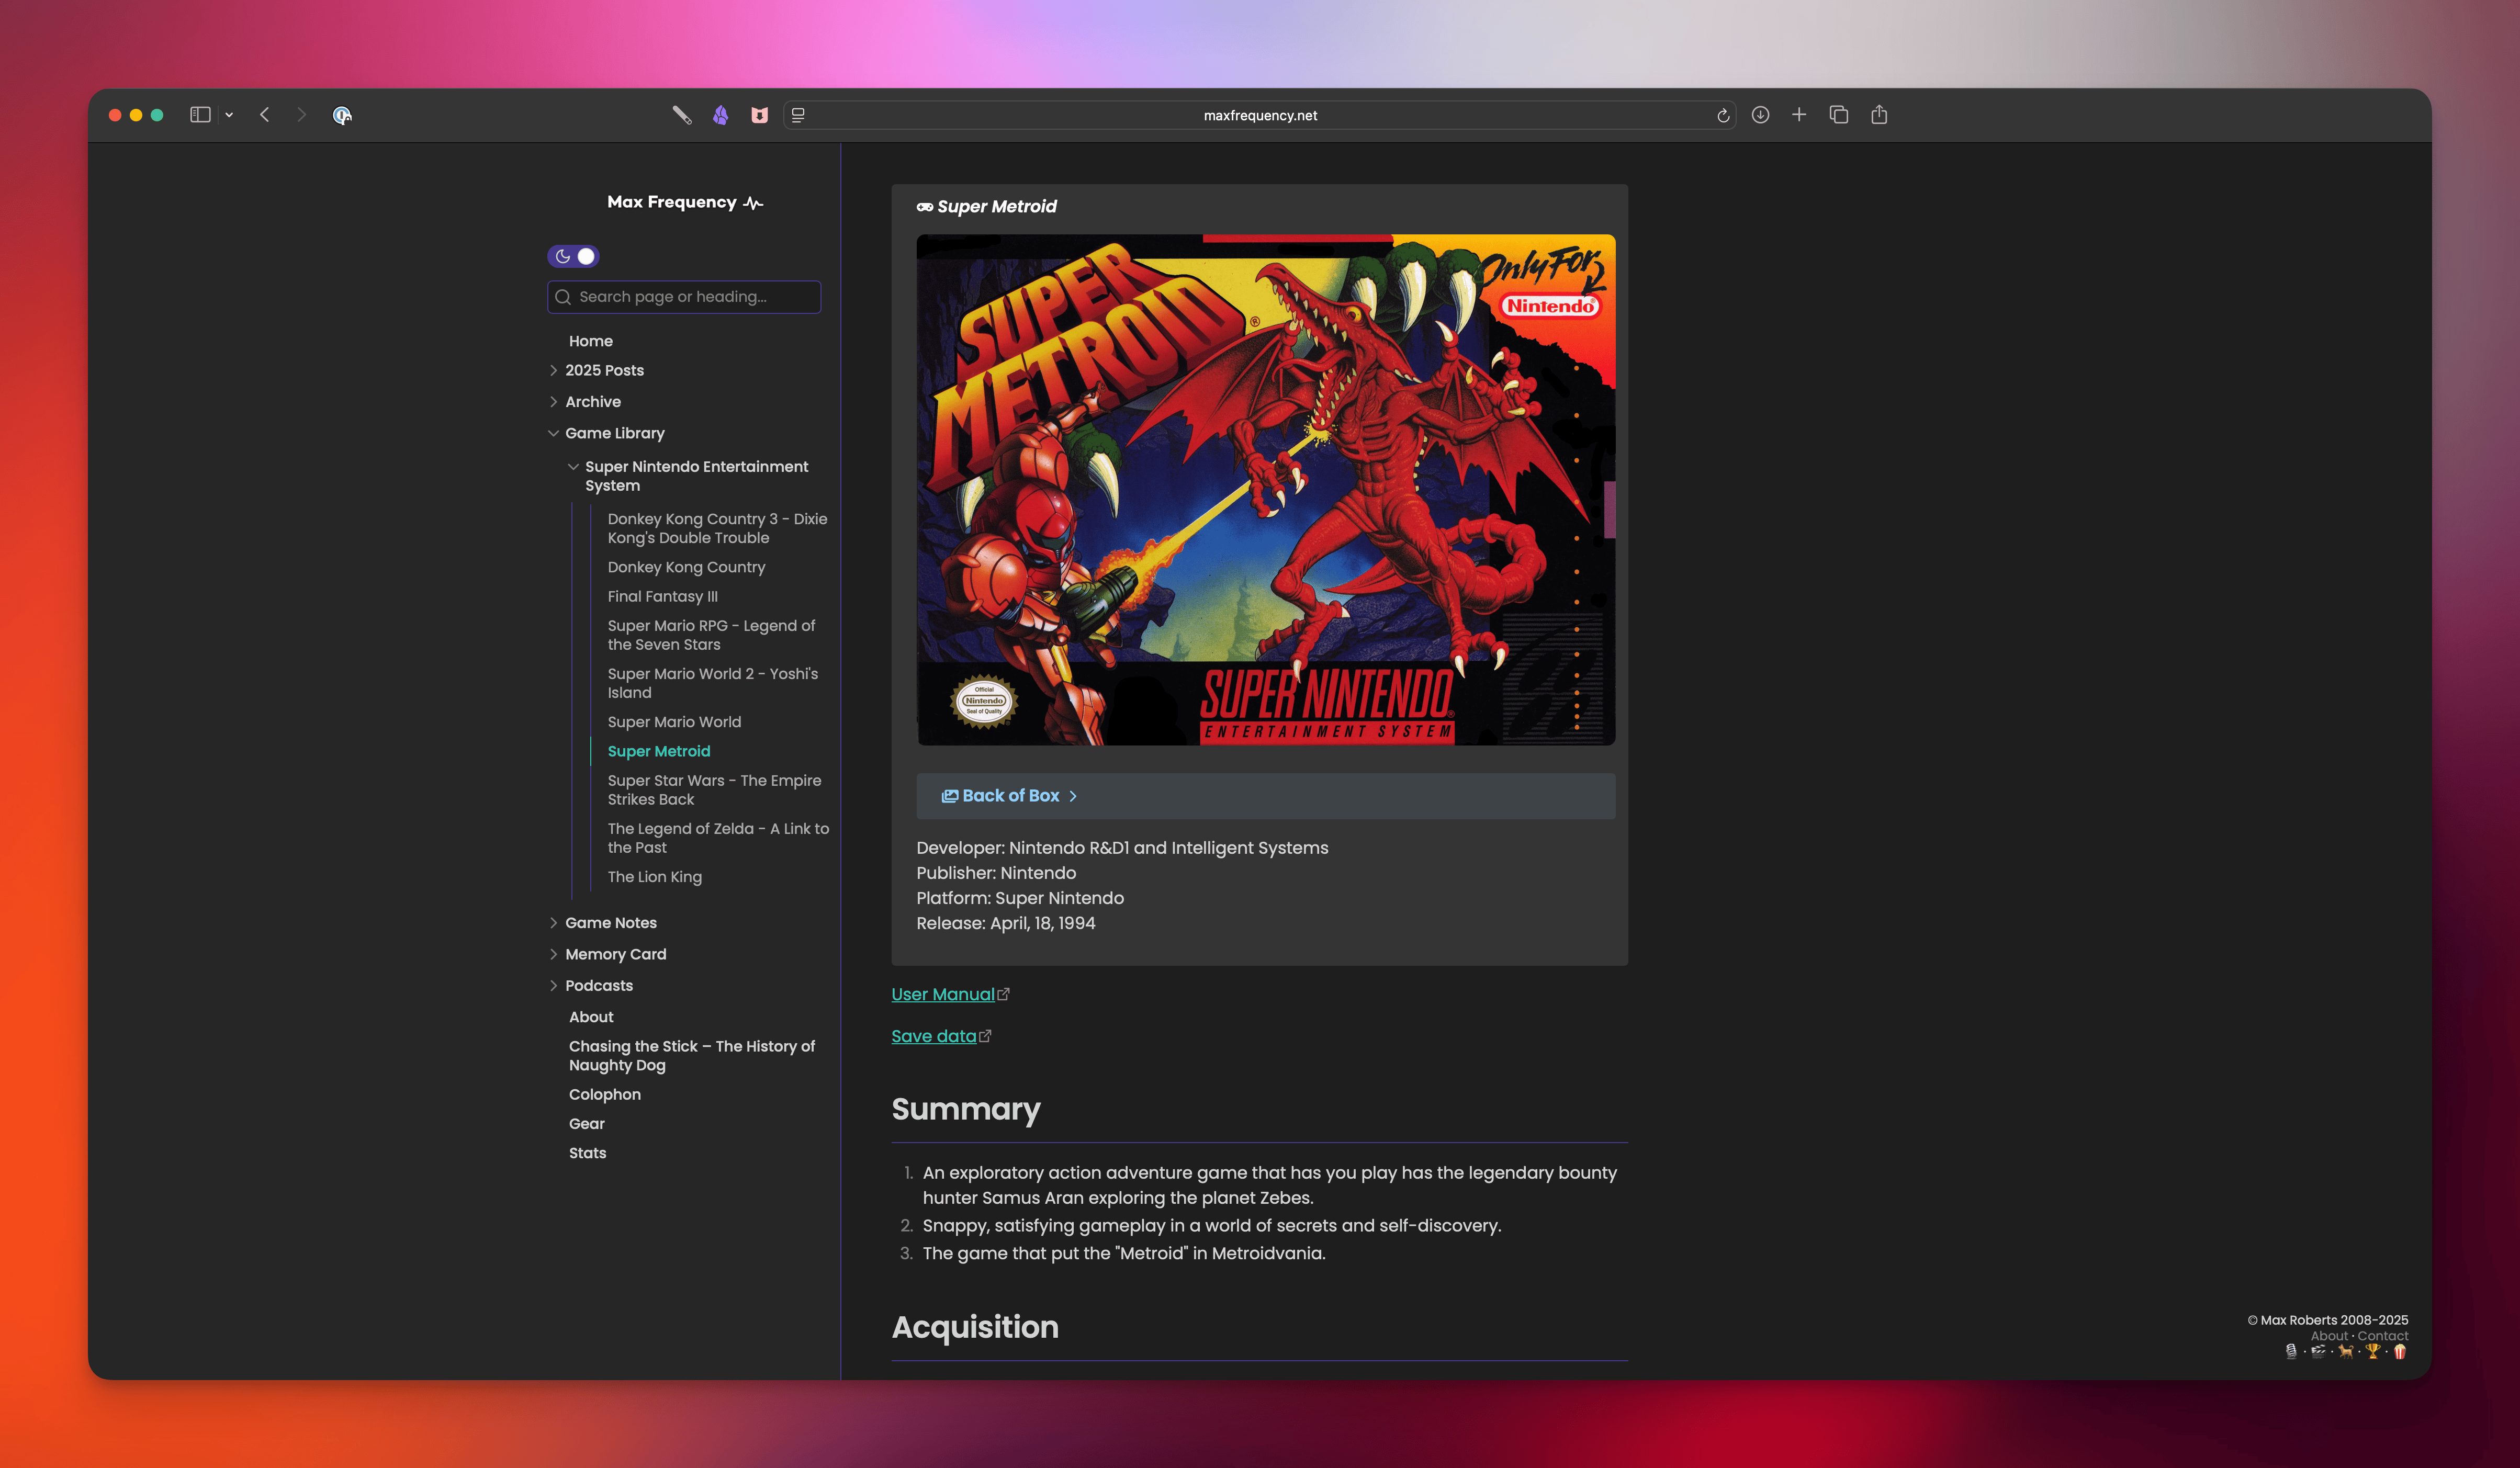This screenshot has height=1468, width=2520.
Task: Open the tab overview icon
Action: [1838, 115]
